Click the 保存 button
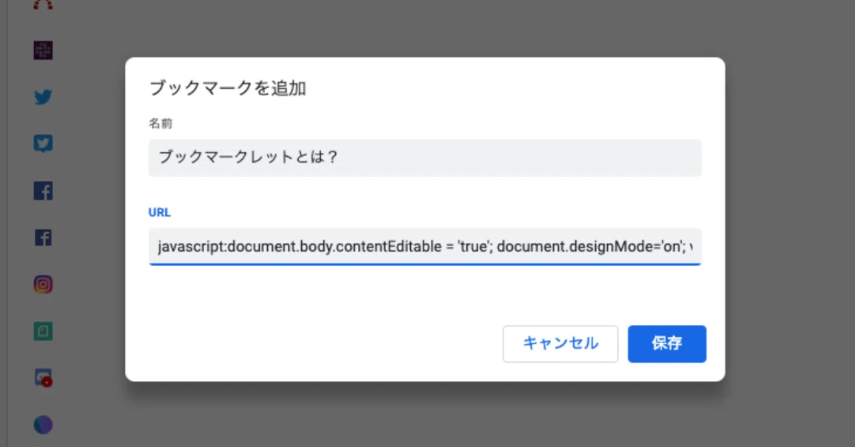 click(x=667, y=344)
